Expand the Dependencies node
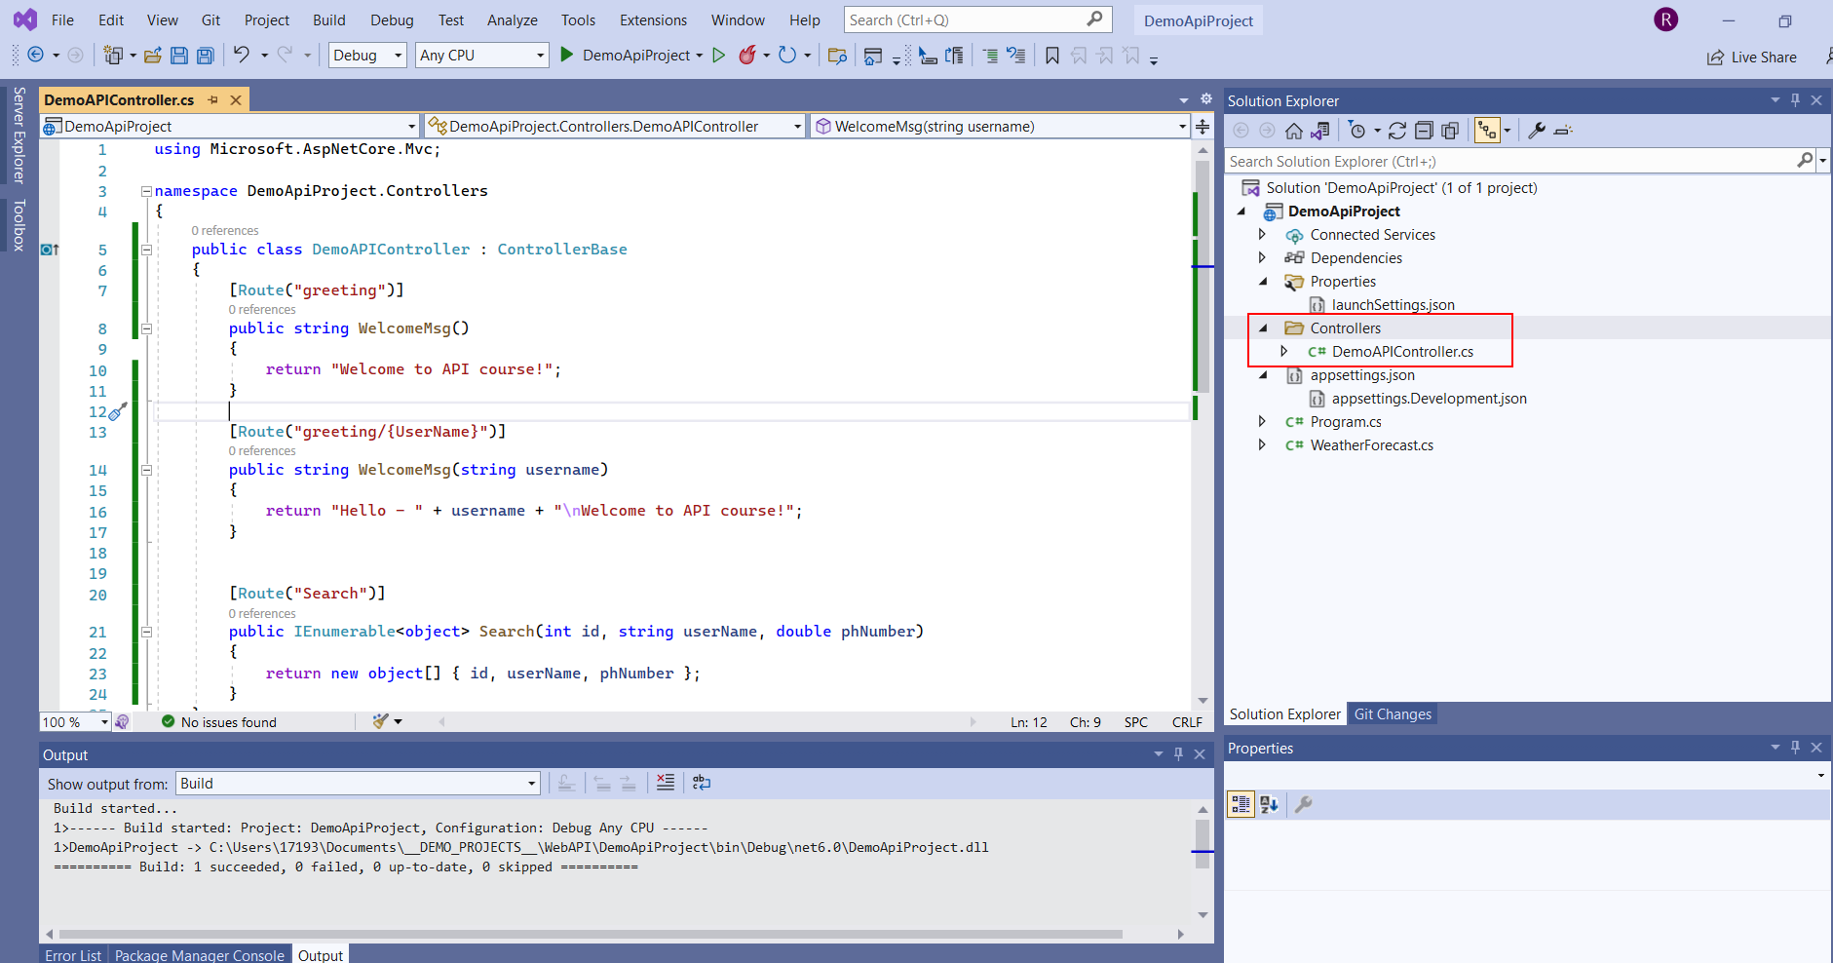Viewport: 1833px width, 963px height. [x=1262, y=257]
